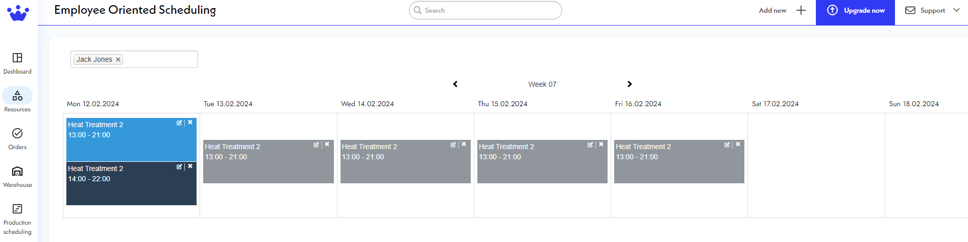
Task: Edit Monday's 14:00 - 22:00 shift
Action: (179, 167)
